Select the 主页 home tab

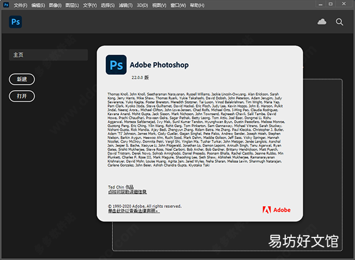click(49, 55)
